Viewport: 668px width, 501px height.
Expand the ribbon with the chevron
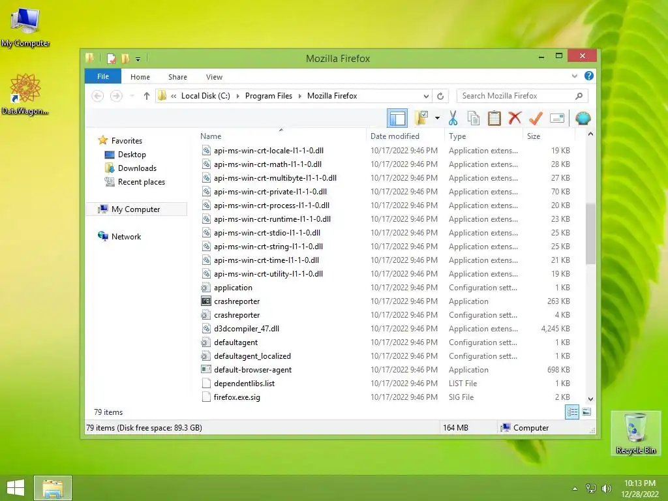pyautogui.click(x=574, y=76)
